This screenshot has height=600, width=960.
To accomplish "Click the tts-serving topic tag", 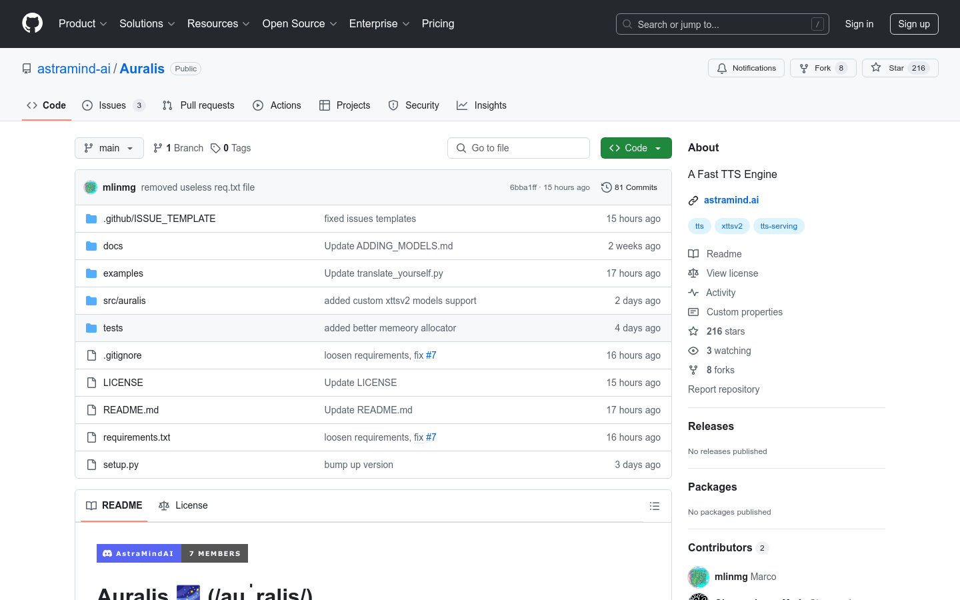I will pyautogui.click(x=779, y=226).
